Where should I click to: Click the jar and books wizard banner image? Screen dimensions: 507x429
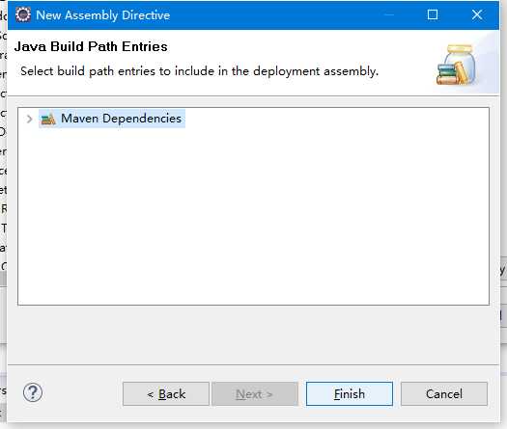click(456, 65)
